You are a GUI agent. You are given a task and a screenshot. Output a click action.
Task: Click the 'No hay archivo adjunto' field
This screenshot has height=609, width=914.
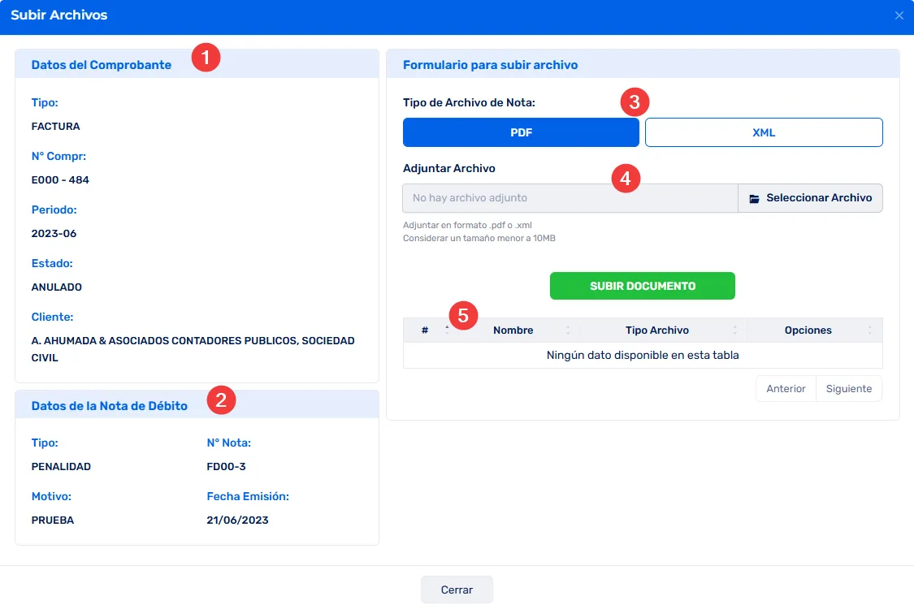click(x=570, y=198)
